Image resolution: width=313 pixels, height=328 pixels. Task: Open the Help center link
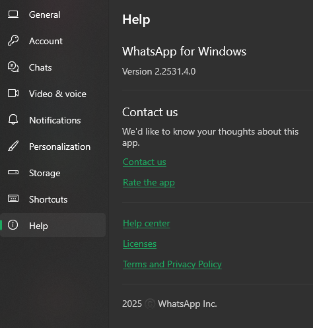(147, 224)
